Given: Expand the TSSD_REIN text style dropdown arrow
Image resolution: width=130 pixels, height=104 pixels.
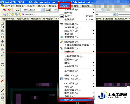Looking at the screenshot, I should pyautogui.click(x=43, y=10).
